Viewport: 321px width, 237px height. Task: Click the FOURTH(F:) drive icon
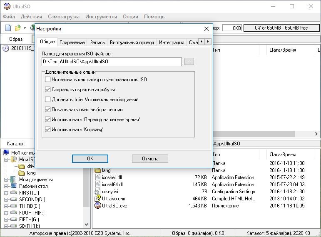coord(14,212)
